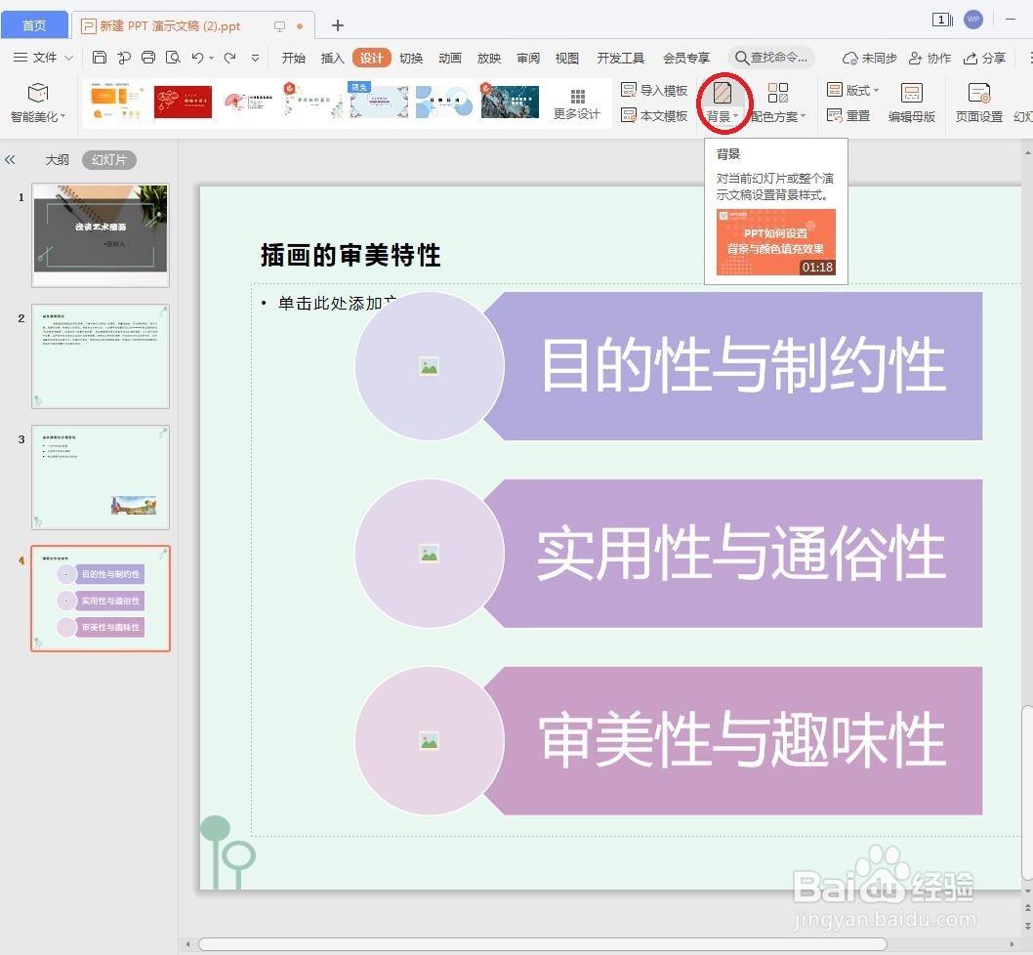Switch to the 动画 Animation ribbon tab

pyautogui.click(x=449, y=58)
